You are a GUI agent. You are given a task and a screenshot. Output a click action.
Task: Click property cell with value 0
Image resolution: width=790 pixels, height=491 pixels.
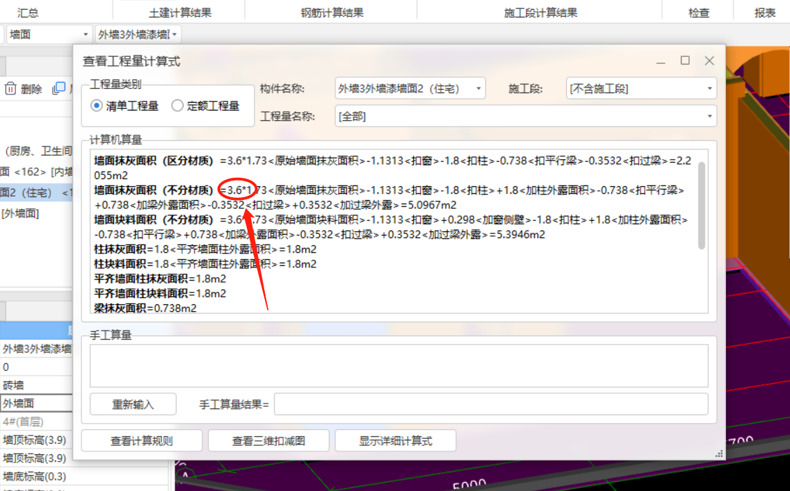point(36,367)
